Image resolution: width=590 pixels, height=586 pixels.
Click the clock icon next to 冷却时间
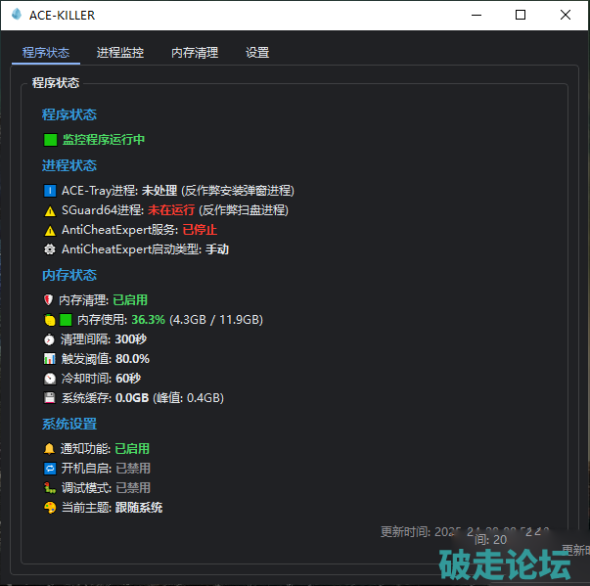click(x=50, y=379)
